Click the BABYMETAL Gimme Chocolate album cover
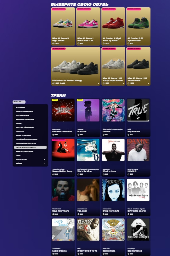 pyautogui.click(x=63, y=111)
